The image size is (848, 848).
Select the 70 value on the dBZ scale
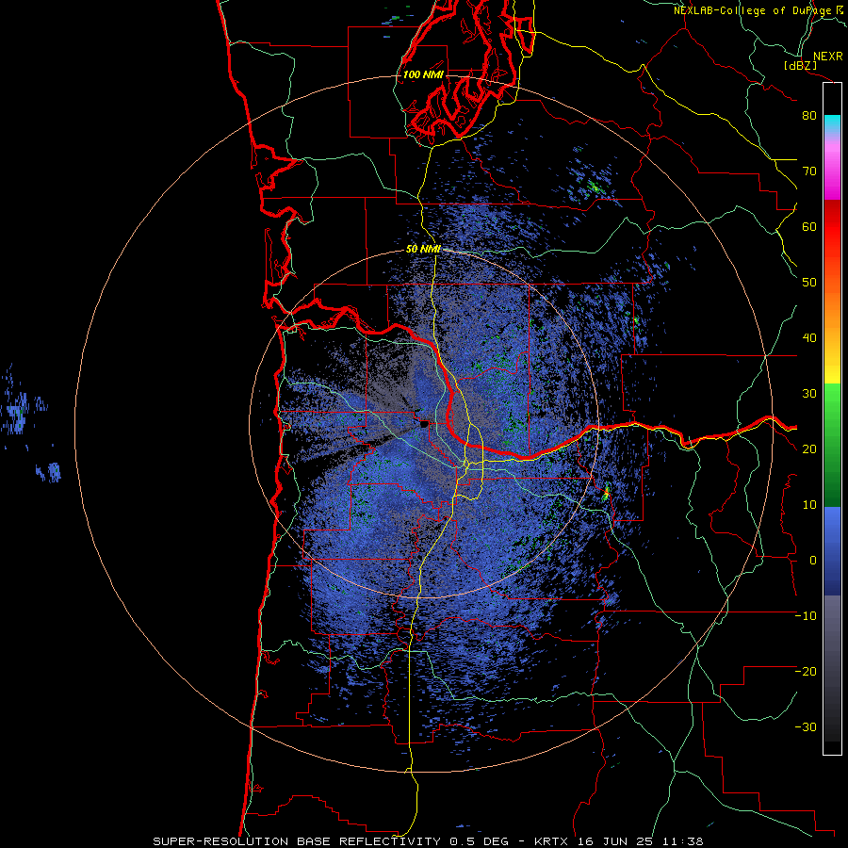point(809,171)
